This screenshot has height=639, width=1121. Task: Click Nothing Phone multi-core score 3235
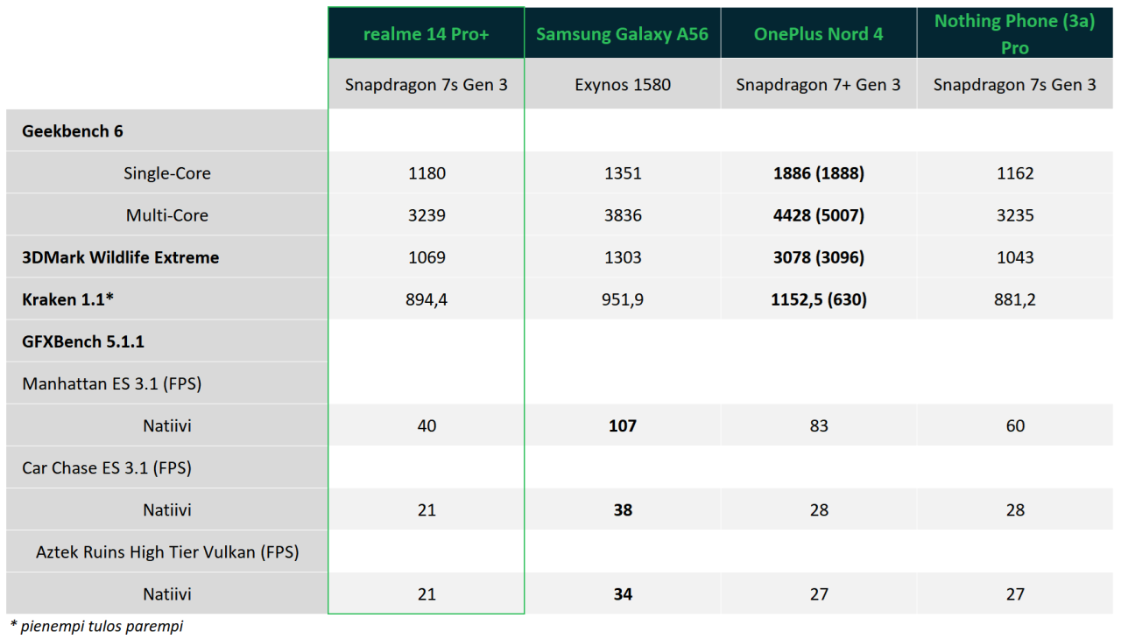click(1015, 215)
